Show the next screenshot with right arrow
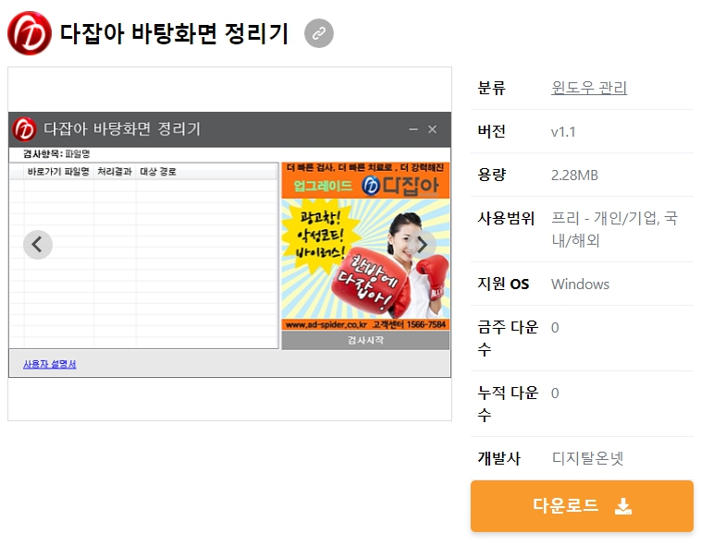 (x=422, y=245)
